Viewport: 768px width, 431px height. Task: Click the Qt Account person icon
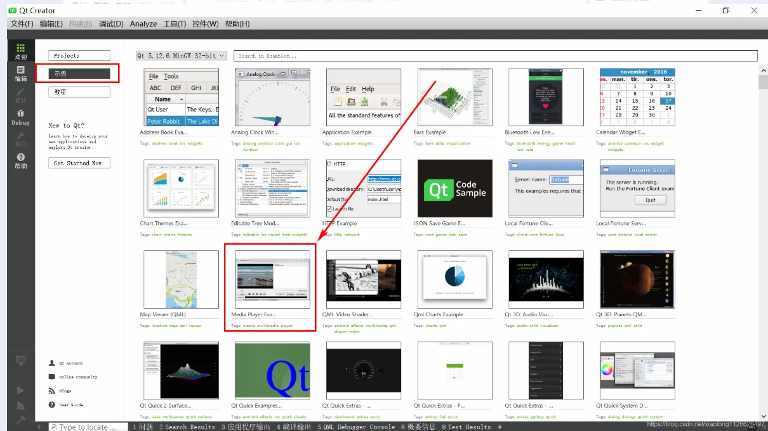tap(52, 363)
